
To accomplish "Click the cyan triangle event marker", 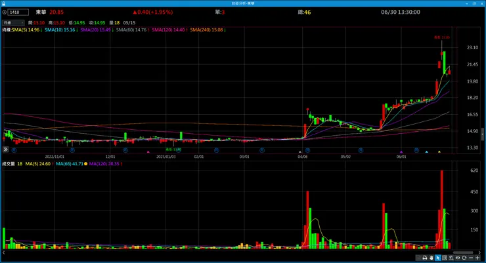I will pos(426,152).
